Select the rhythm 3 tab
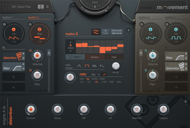 144,17
